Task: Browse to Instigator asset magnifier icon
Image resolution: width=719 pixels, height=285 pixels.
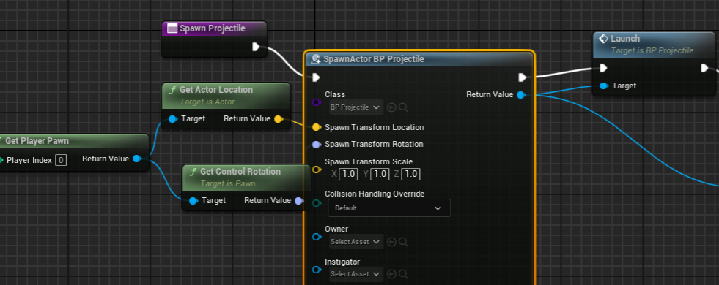Action: click(403, 274)
